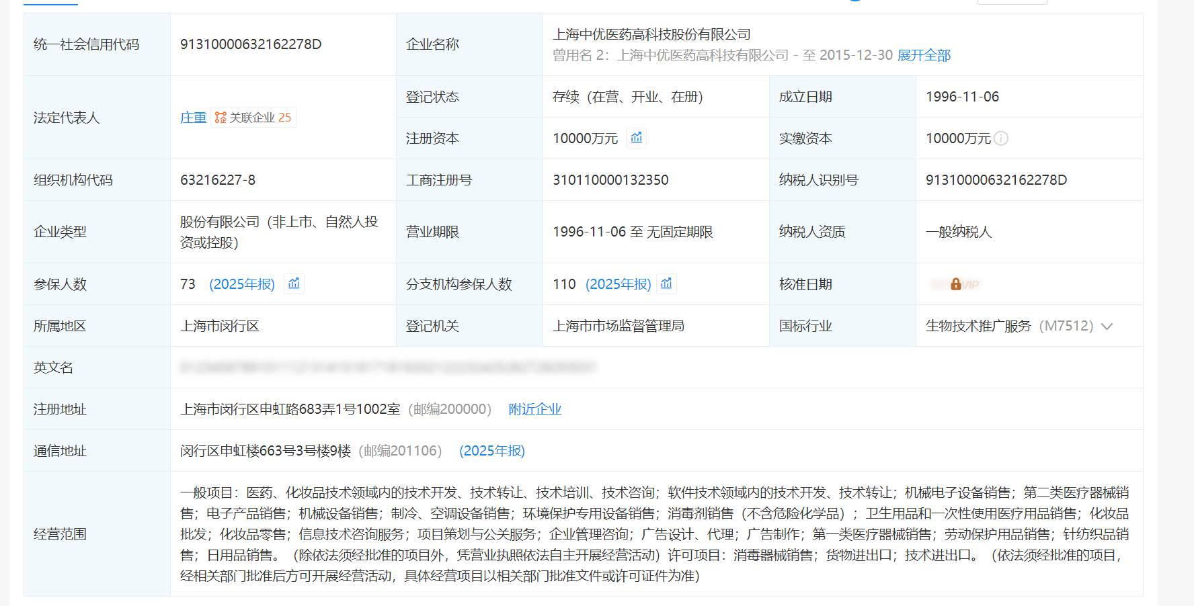Select business term 1996-11-06 至 无固定期限
Image resolution: width=1194 pixels, height=606 pixels.
pyautogui.click(x=633, y=232)
